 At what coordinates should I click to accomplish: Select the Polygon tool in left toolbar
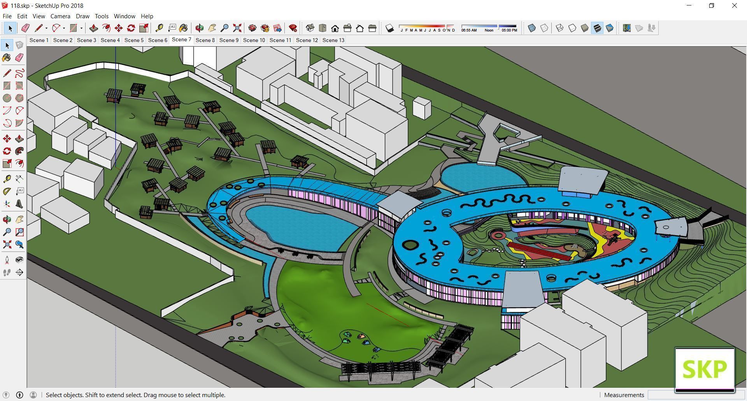tap(19, 98)
